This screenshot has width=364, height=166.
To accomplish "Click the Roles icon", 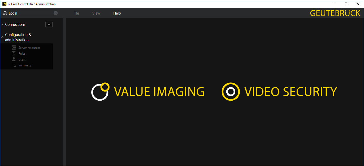I will (x=14, y=53).
